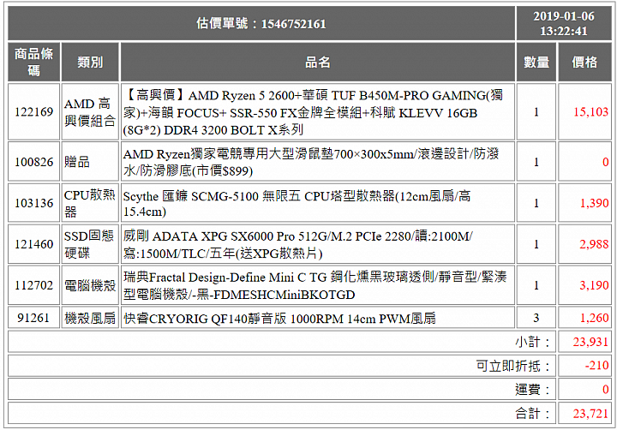Click the Scythe SCMG-5100 cooler description

(318, 203)
